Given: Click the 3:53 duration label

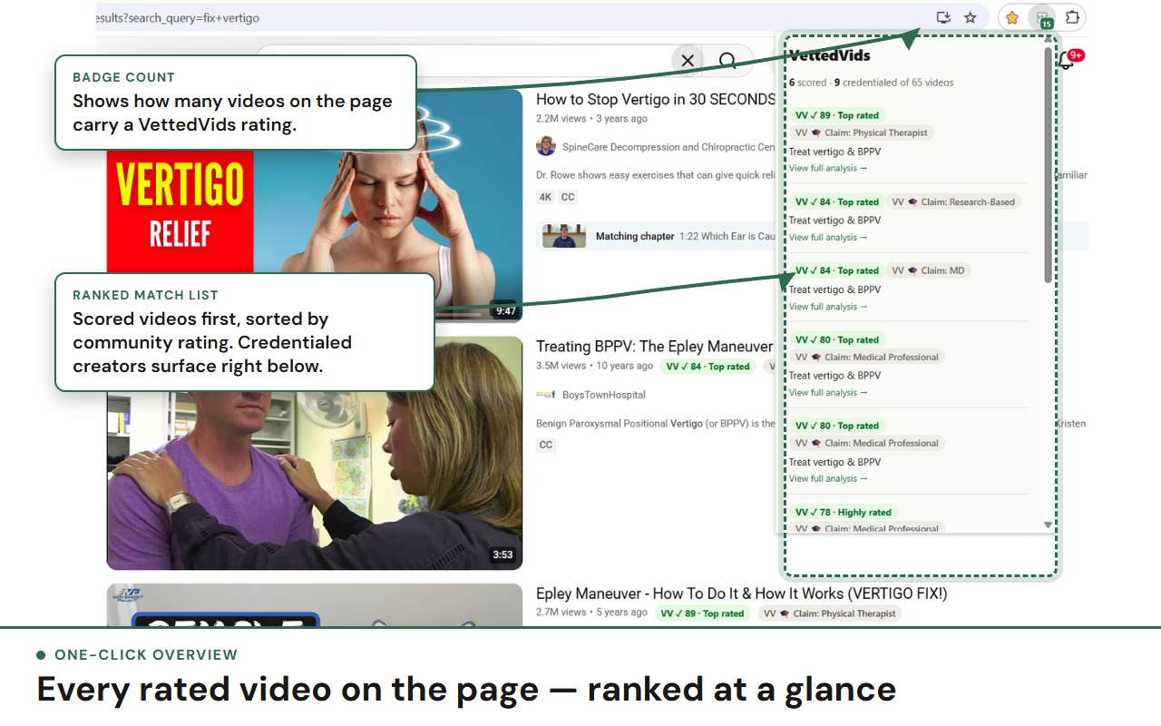Looking at the screenshot, I should click(x=502, y=554).
